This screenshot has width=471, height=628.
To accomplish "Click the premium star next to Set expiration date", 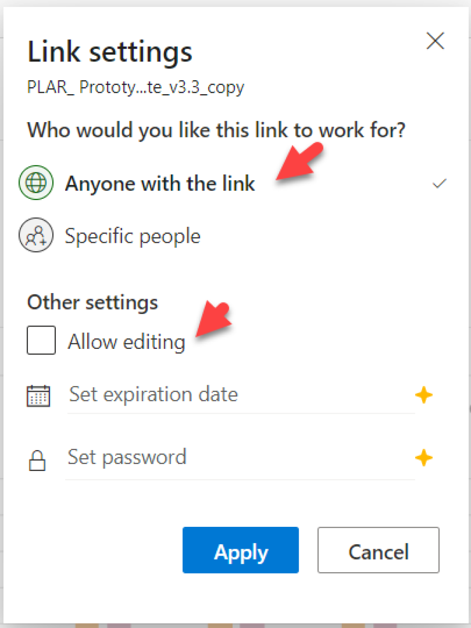I will tap(423, 395).
